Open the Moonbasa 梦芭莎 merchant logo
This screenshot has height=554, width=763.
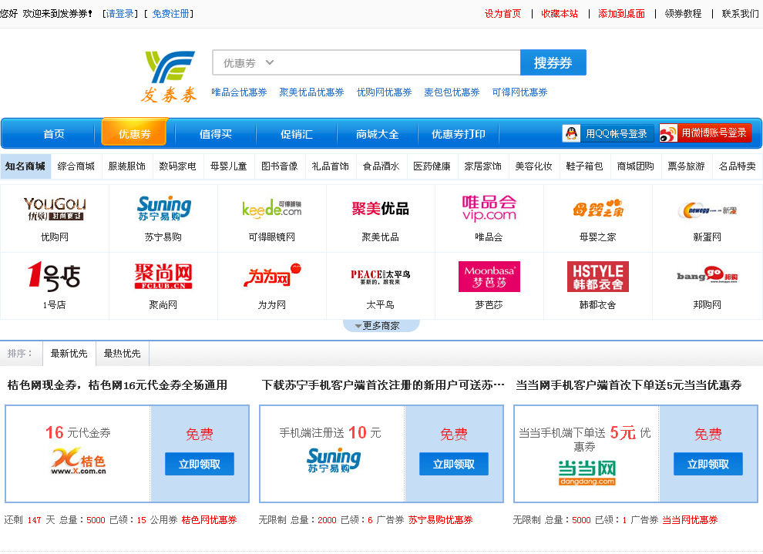(x=489, y=277)
